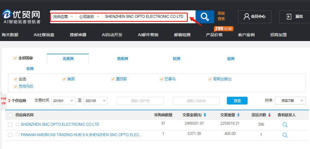This screenshot has width=310, height=149.
Task: Open the 优贸网 logo homepage
Action: 21,17
